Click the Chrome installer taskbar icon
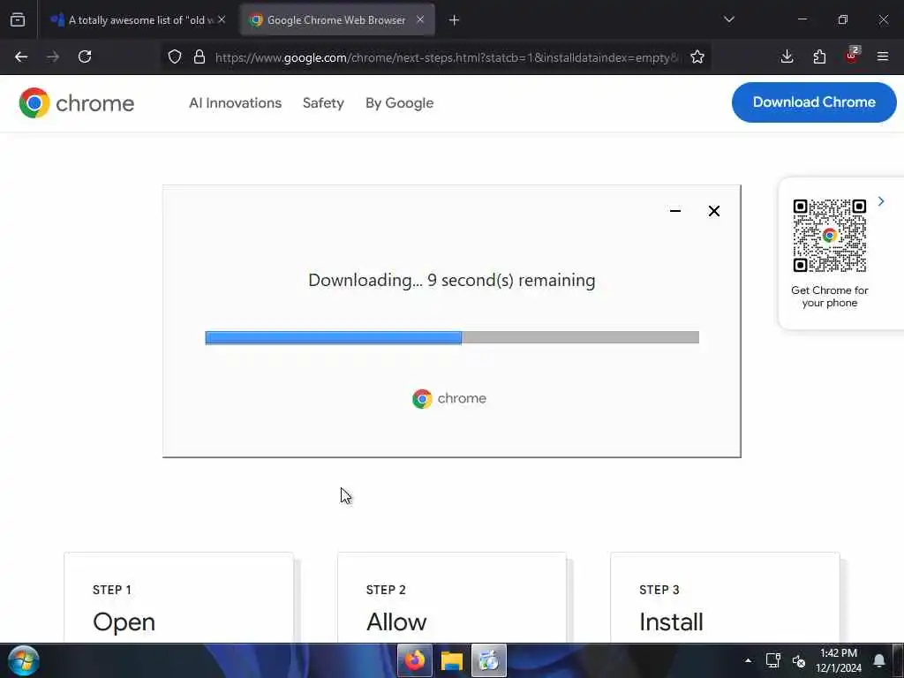The image size is (904, 678). tap(489, 660)
